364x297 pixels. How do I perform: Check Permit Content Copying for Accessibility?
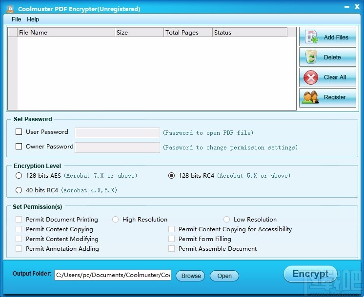pos(172,229)
